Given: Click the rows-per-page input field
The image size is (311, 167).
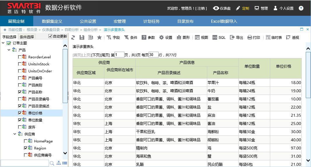Looking at the screenshot, I should click(x=154, y=55).
